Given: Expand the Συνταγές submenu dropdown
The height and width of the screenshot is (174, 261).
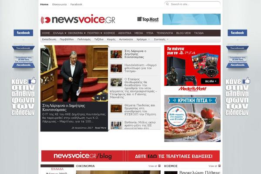Looking at the screenshot, I should point(167,40).
